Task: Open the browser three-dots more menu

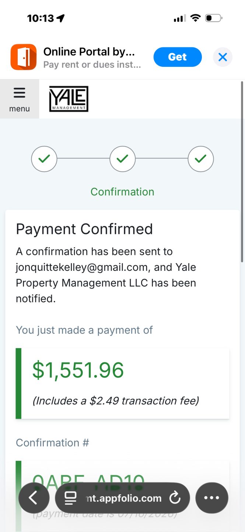Action: pyautogui.click(x=212, y=498)
